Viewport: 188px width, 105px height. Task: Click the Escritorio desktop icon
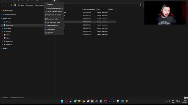coord(5,28)
